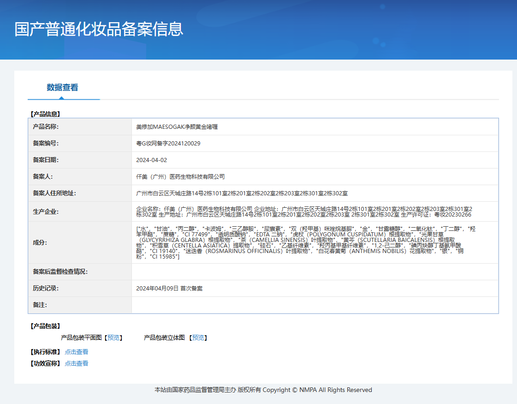Click the 备案后监督检查情况 row label

tap(60, 271)
